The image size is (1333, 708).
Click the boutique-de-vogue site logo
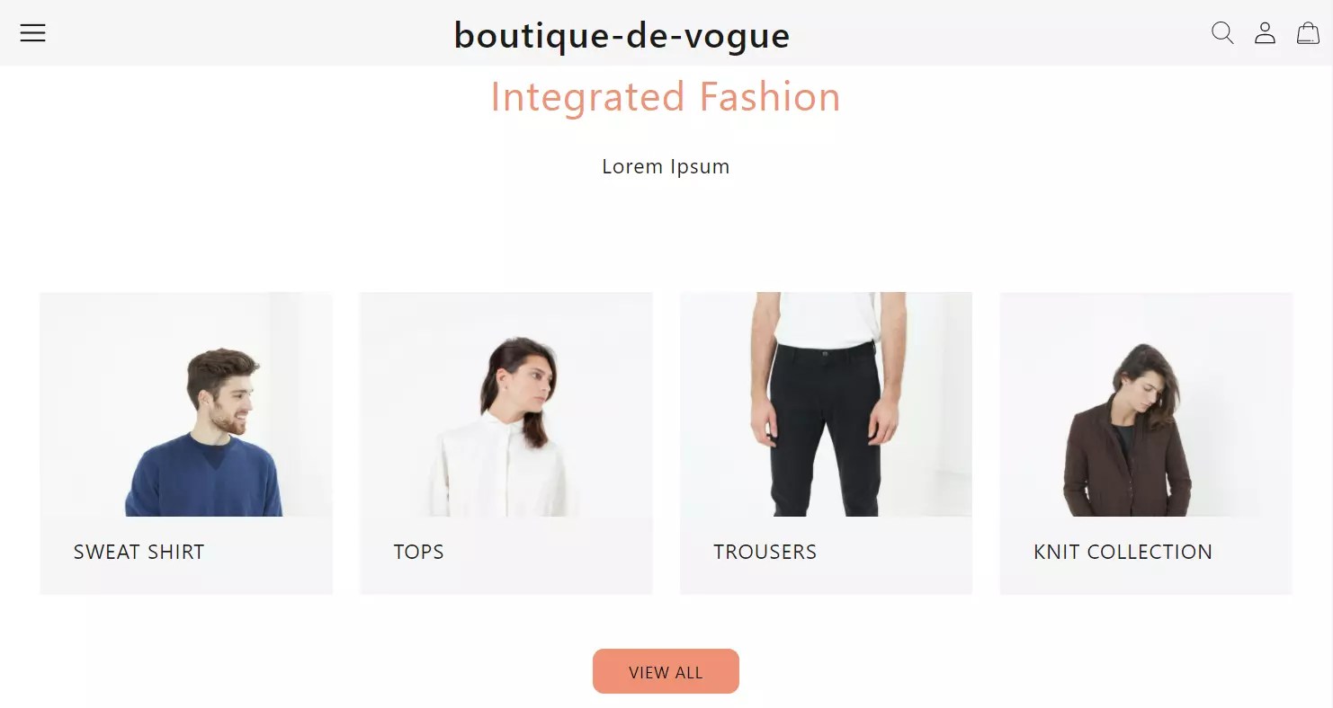coord(622,36)
